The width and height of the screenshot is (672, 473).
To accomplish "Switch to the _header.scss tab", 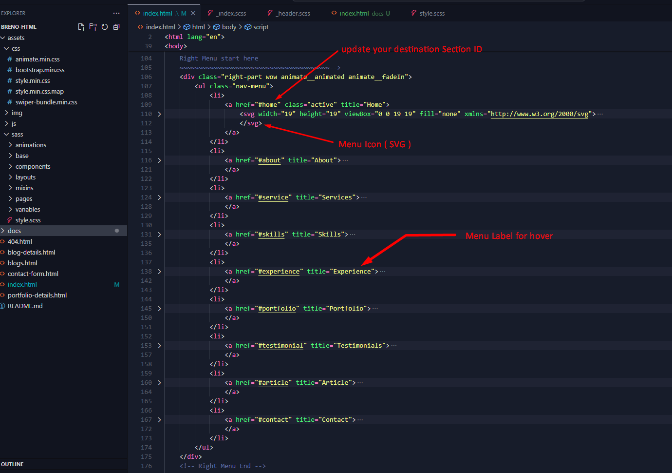I will click(x=288, y=13).
